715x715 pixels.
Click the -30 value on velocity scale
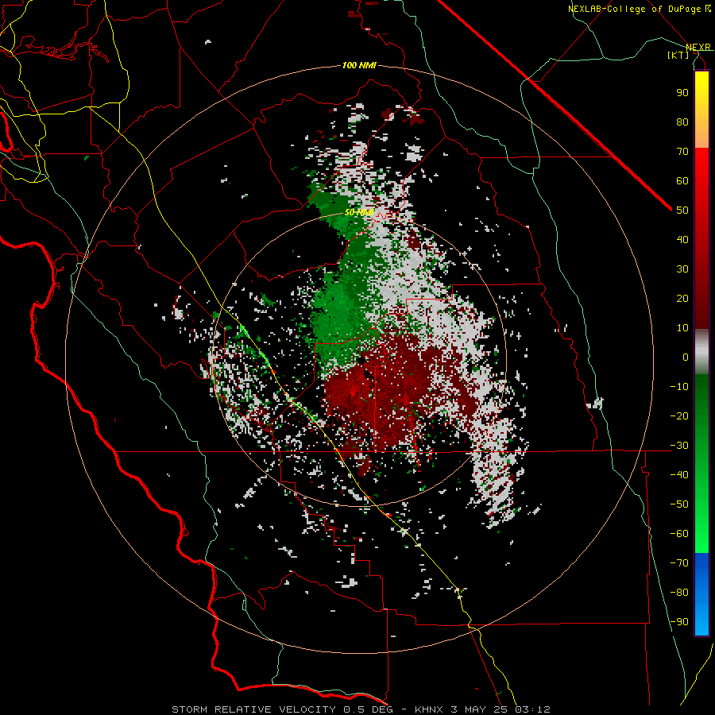pos(679,446)
